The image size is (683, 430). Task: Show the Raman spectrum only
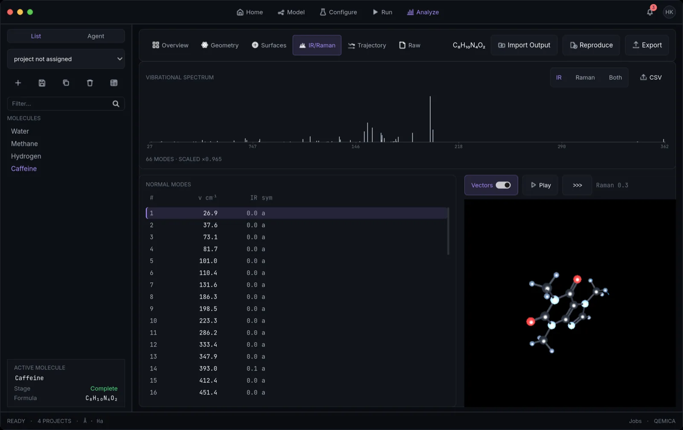[x=585, y=78]
